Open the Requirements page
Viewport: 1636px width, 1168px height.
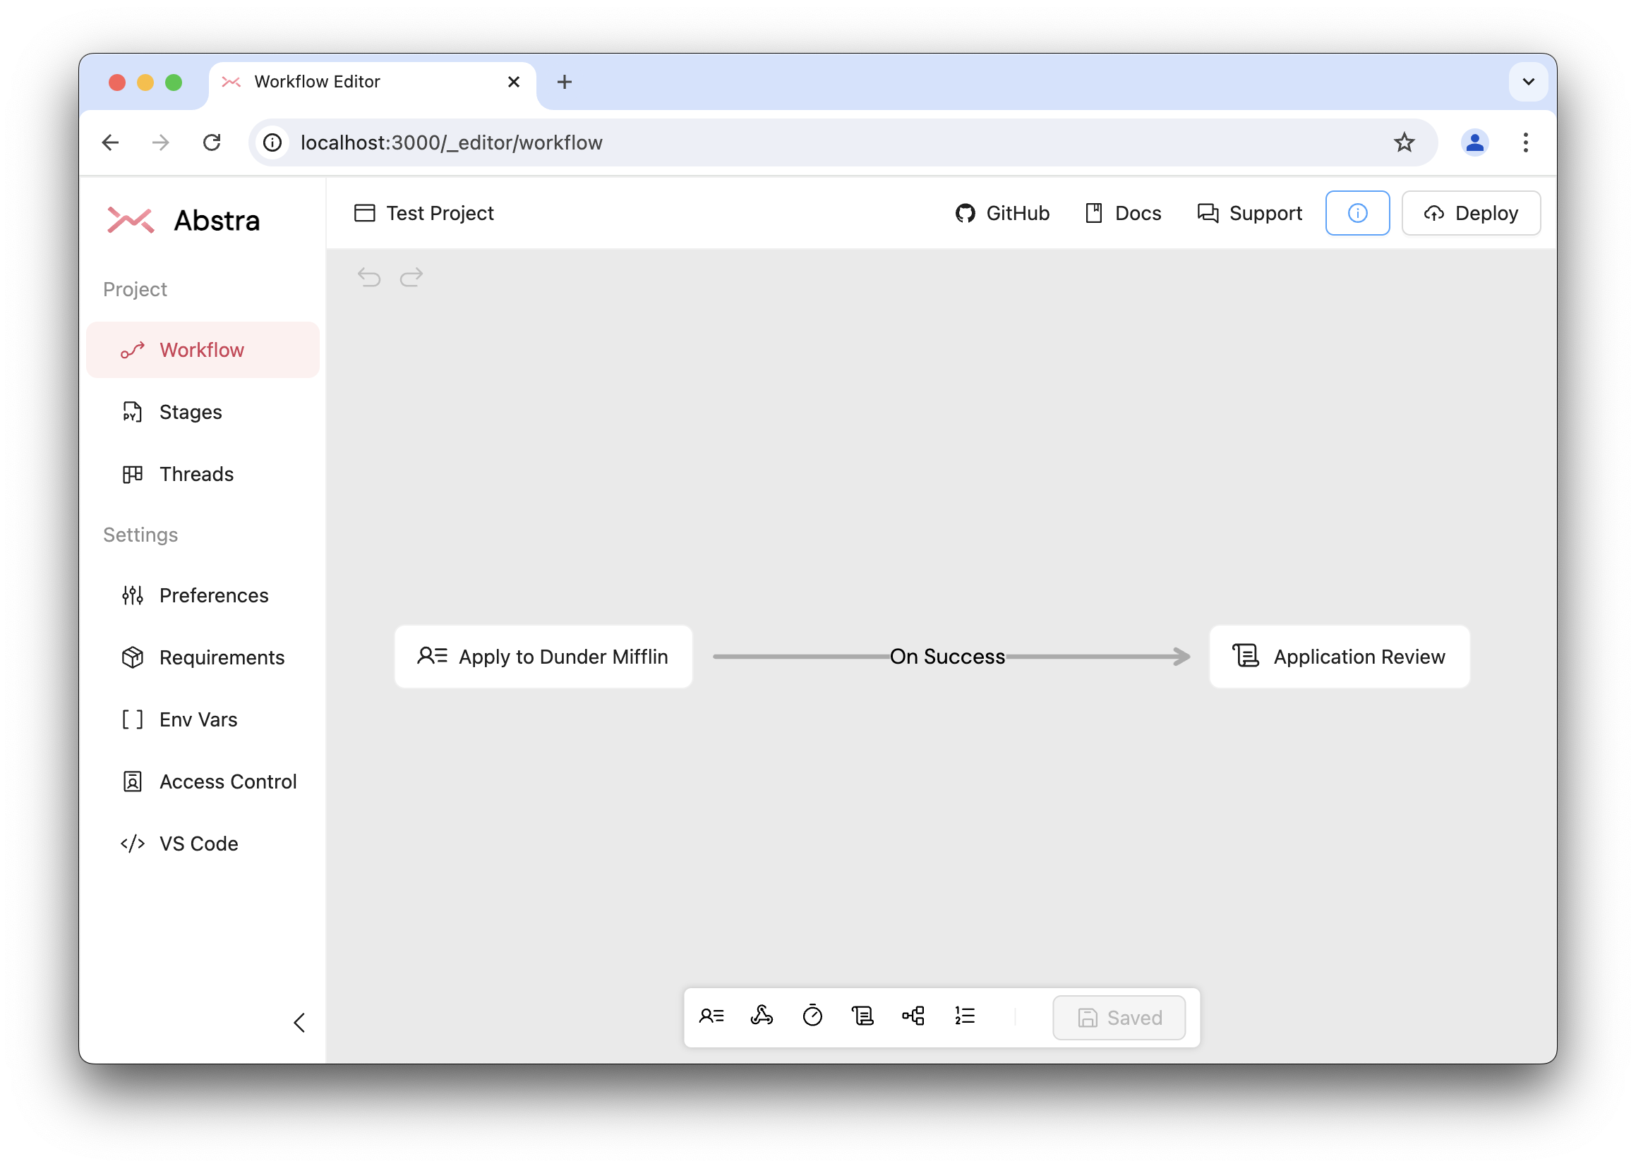pos(203,657)
